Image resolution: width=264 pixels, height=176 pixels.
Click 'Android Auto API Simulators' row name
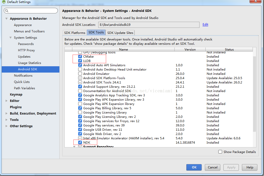click(104, 65)
